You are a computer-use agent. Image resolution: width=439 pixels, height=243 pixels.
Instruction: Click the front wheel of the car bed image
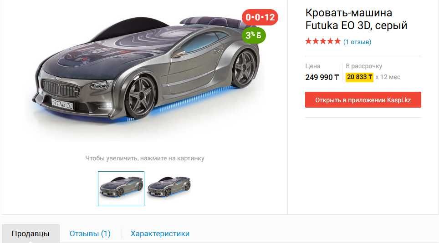point(141,96)
